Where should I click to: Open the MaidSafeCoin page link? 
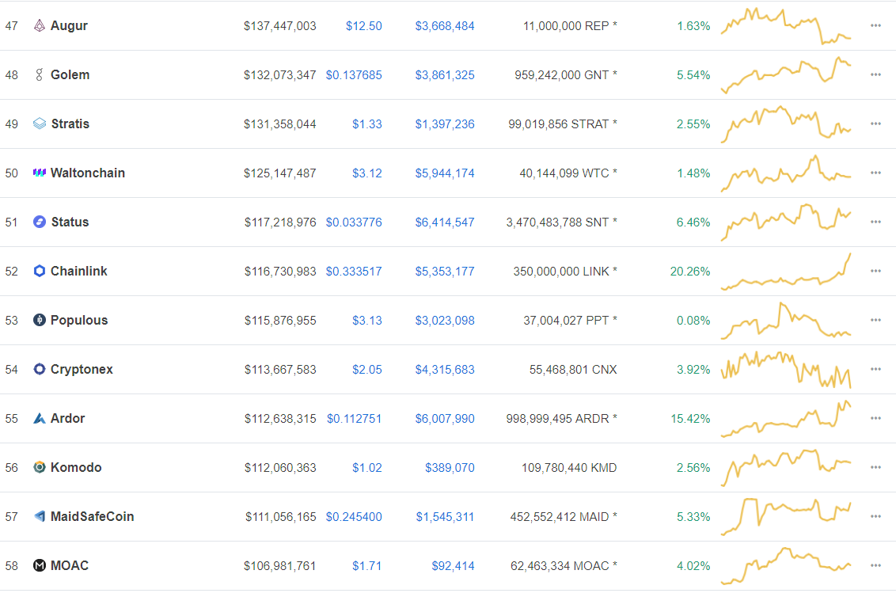92,516
